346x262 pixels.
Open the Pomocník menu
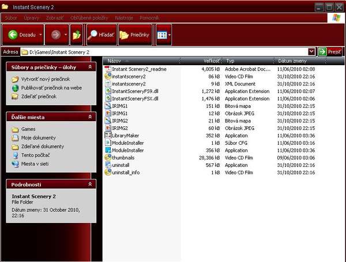(149, 18)
